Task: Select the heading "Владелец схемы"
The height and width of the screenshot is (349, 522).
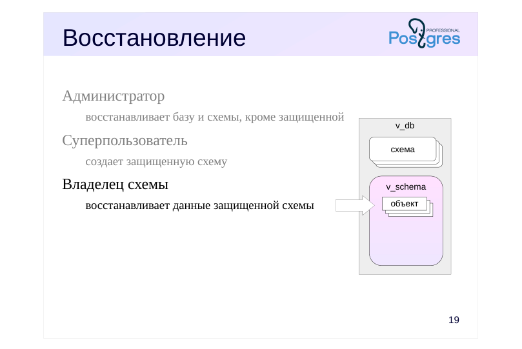Action: [x=115, y=184]
